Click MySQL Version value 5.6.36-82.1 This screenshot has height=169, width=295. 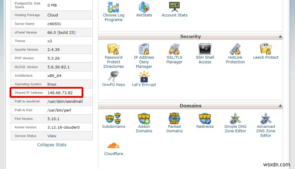point(58,67)
